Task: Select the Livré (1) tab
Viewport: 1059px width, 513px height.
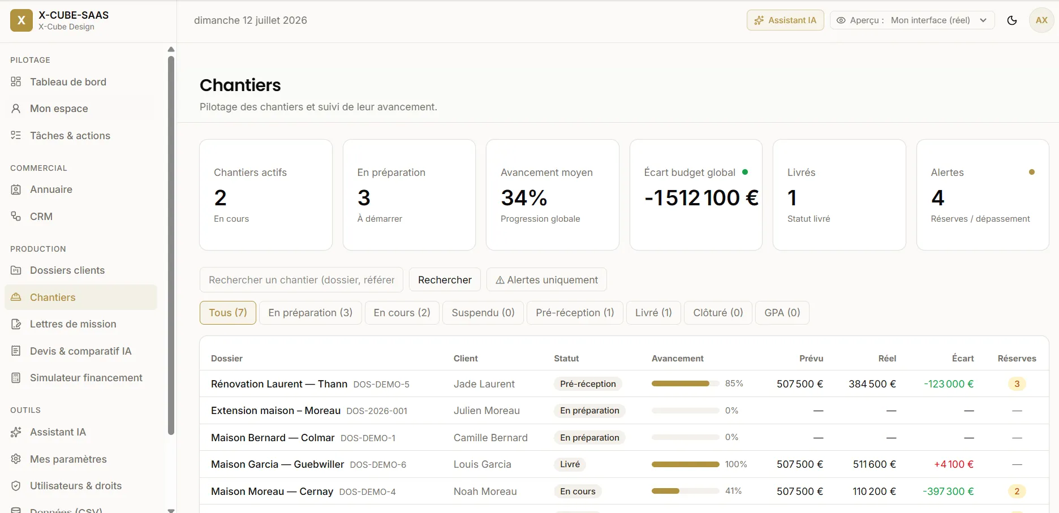Action: [653, 313]
